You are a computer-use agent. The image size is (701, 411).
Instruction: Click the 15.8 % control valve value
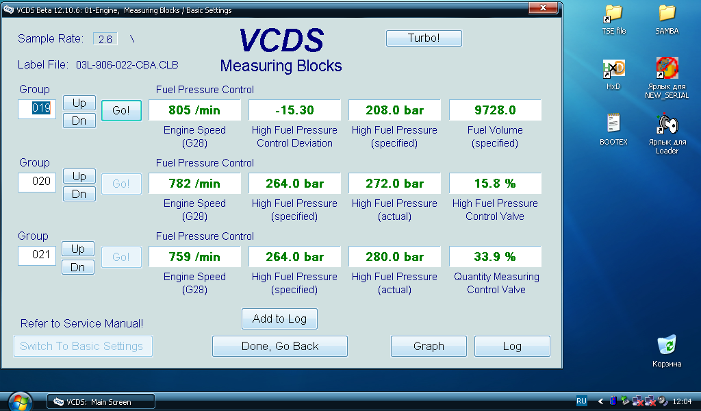coord(495,184)
